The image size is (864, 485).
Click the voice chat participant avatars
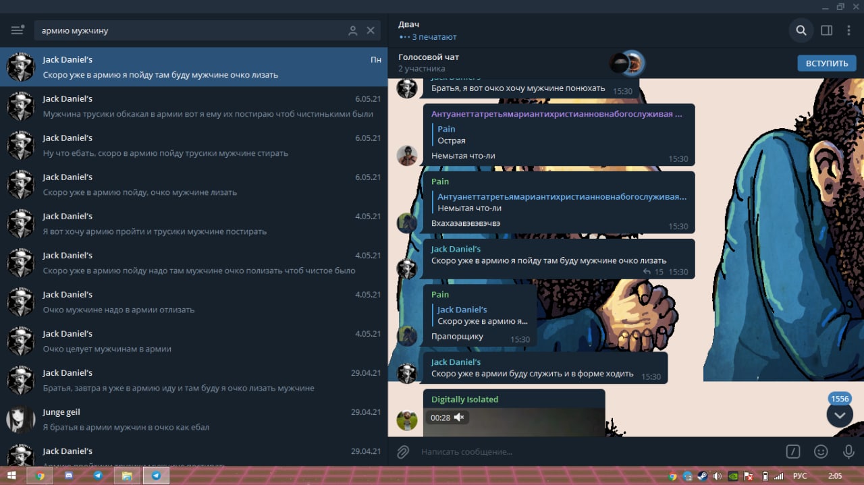pos(627,63)
